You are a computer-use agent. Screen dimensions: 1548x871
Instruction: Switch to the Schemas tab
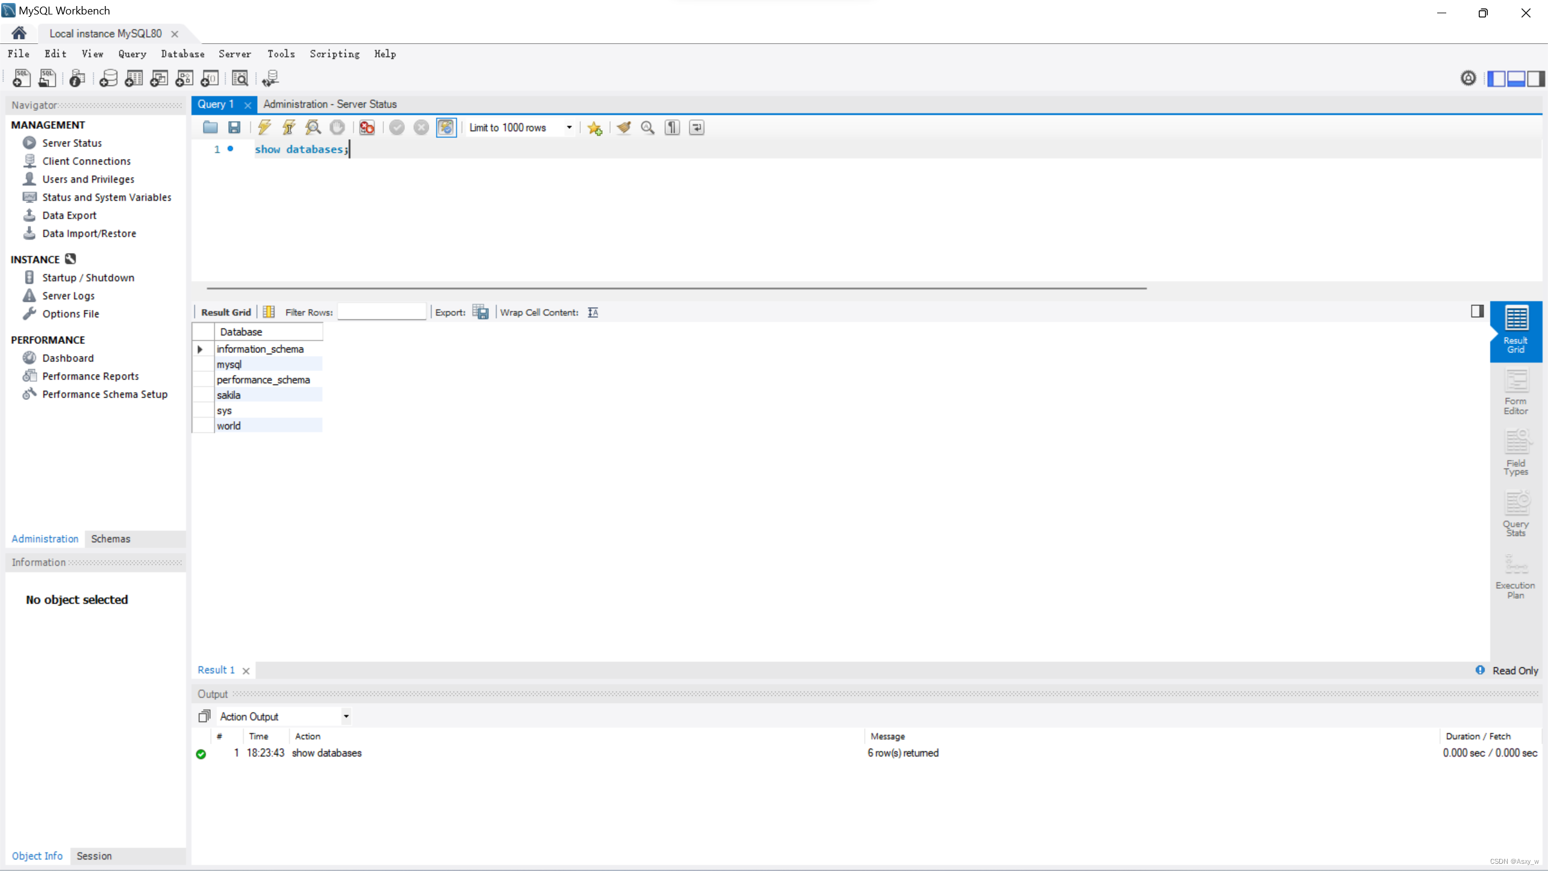coord(110,538)
